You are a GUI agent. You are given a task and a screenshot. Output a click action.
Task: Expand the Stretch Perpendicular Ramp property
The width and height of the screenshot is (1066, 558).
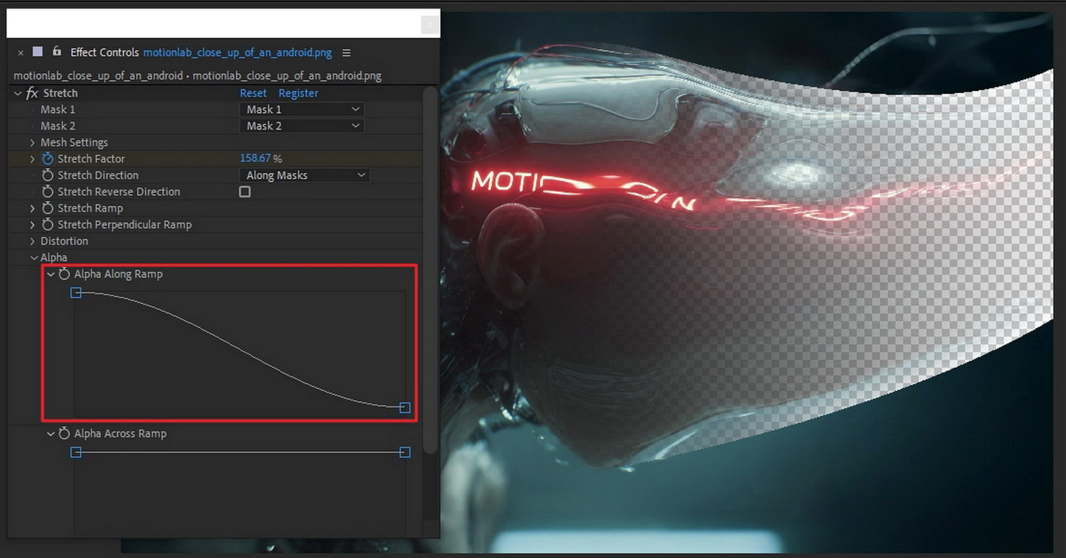[x=33, y=224]
